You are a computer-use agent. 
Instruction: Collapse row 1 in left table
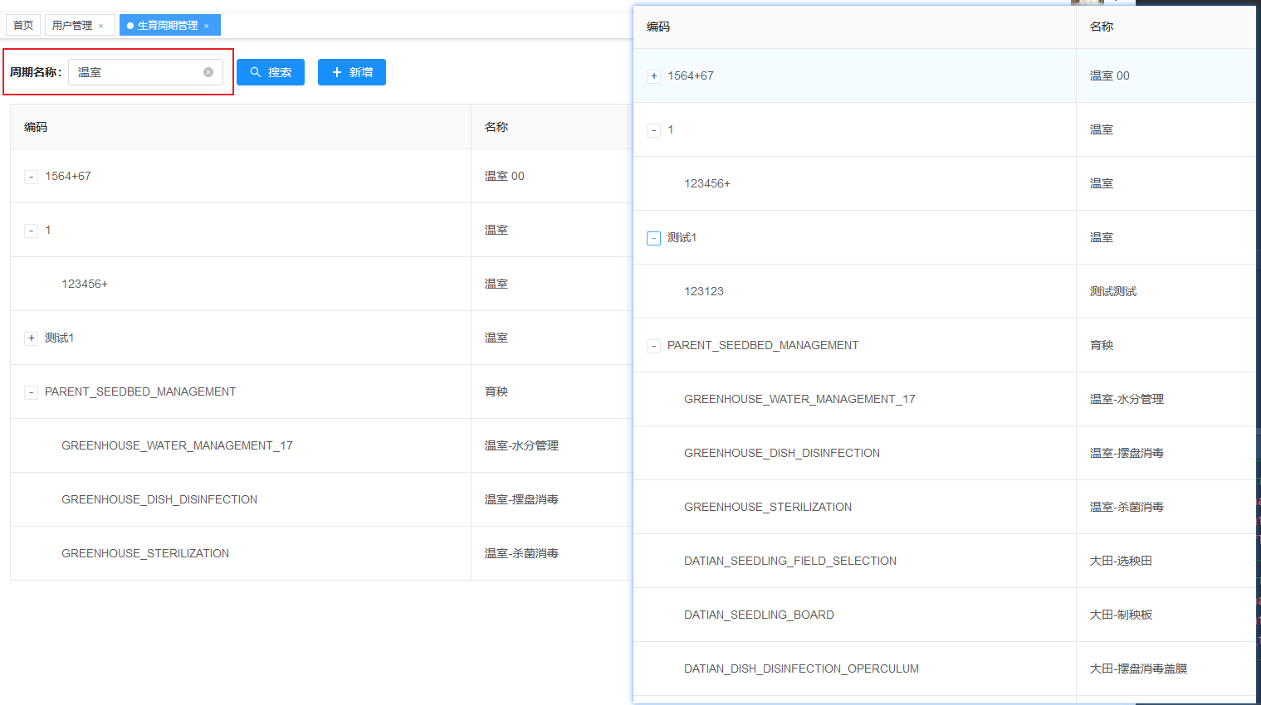(31, 231)
